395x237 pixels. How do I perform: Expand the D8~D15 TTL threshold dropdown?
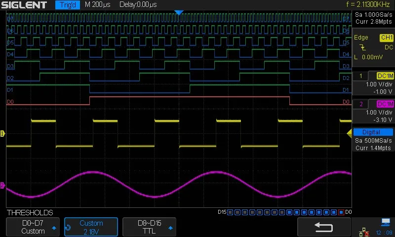149,227
